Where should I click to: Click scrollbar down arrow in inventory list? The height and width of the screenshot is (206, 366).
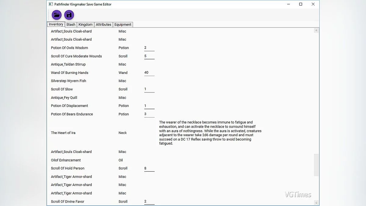tap(316, 202)
